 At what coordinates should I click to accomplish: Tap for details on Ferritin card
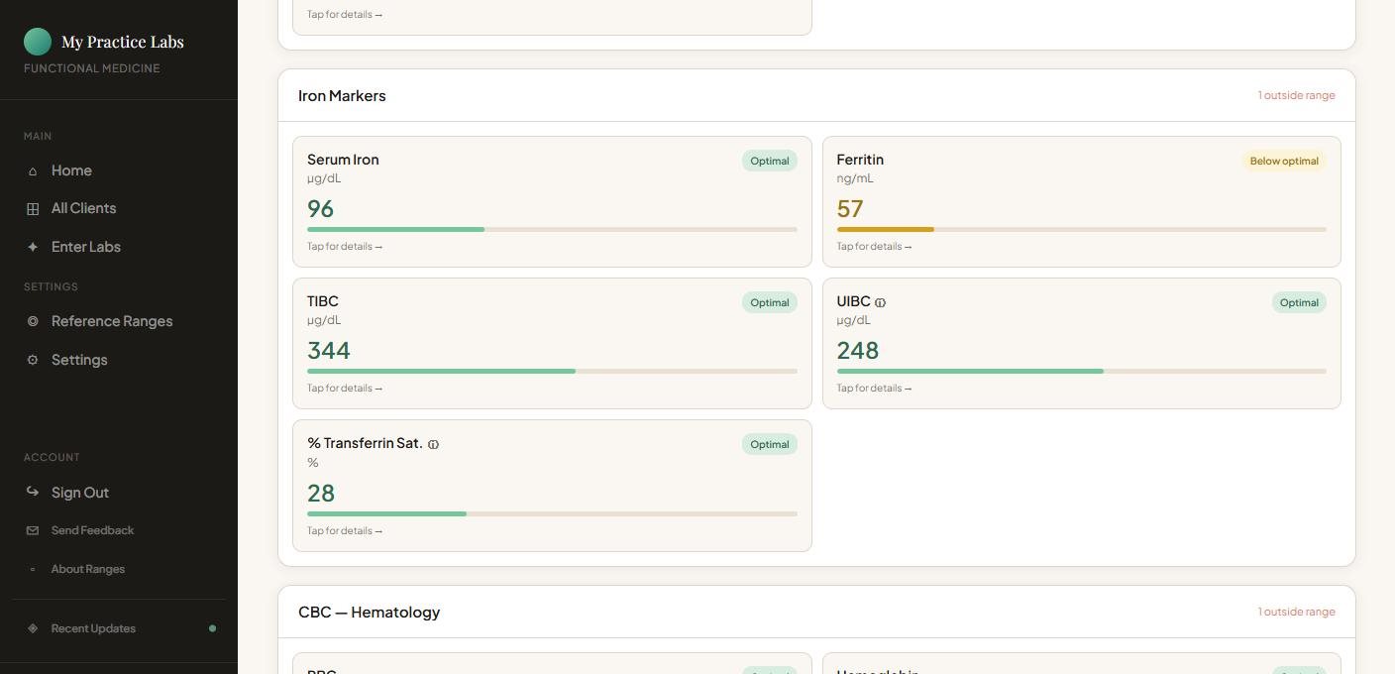(x=874, y=247)
